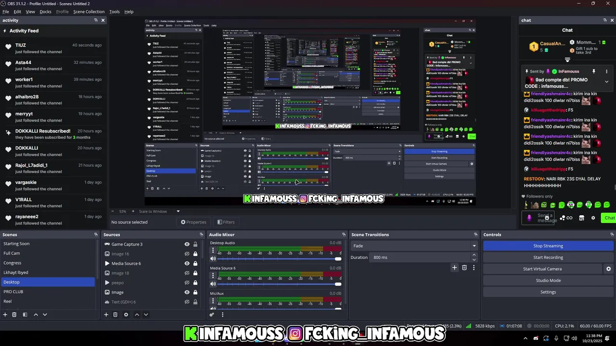Image resolution: width=616 pixels, height=346 pixels.
Task: Open Mic/Aux audio options dots
Action: (213, 301)
